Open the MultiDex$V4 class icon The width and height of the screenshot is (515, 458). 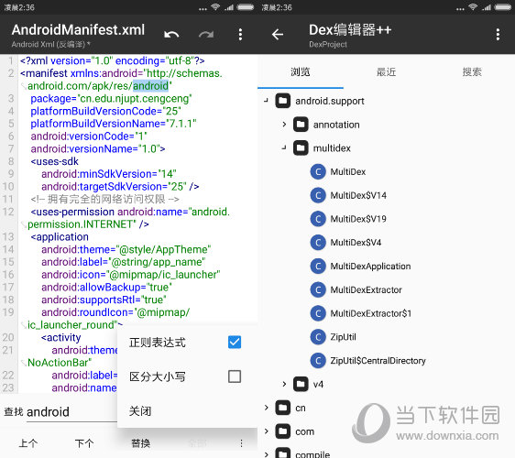click(x=318, y=243)
